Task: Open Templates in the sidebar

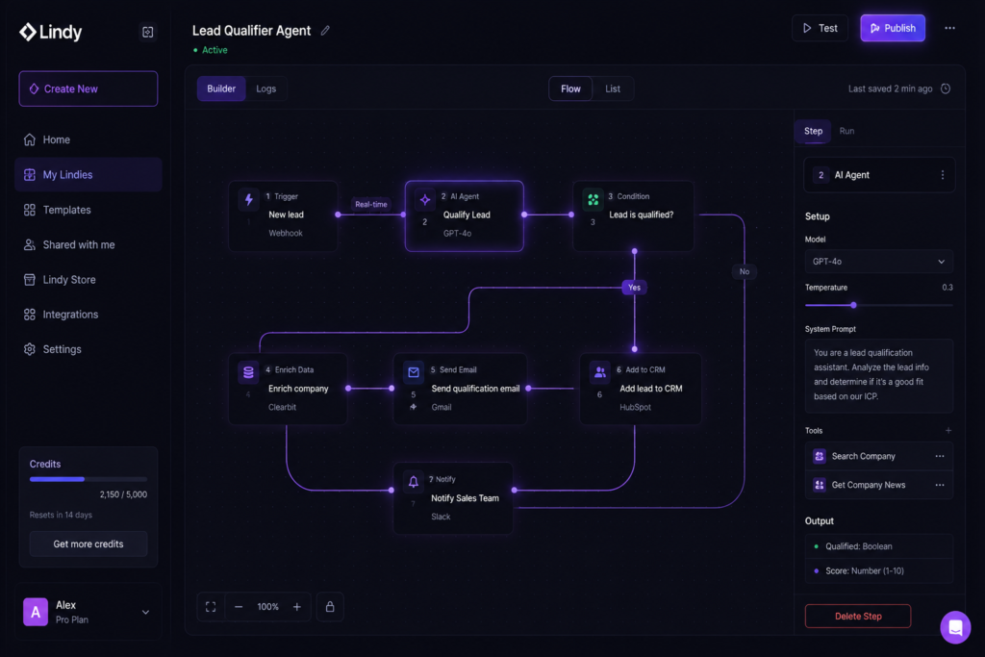Action: coord(88,210)
